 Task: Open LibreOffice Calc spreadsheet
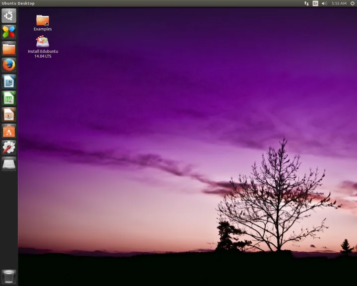tap(9, 98)
